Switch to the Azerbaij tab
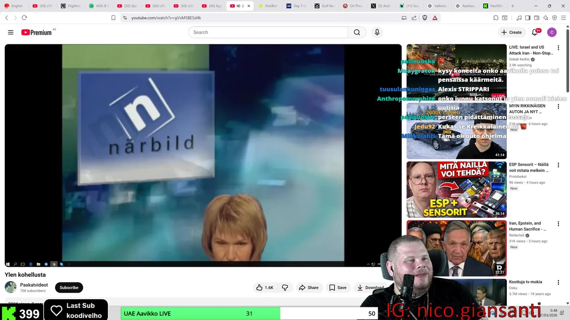 point(465,6)
